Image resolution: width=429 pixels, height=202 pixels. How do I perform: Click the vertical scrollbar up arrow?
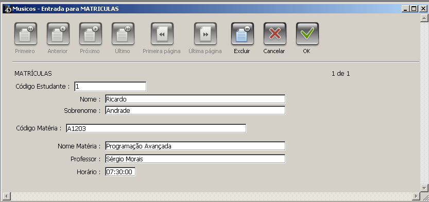coord(424,18)
